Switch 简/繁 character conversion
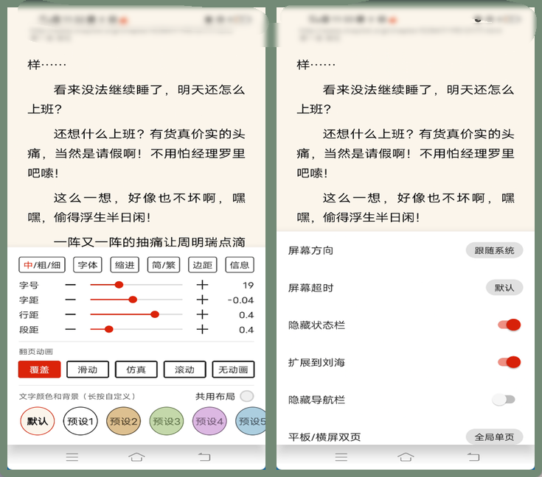This screenshot has width=542, height=477. click(164, 265)
